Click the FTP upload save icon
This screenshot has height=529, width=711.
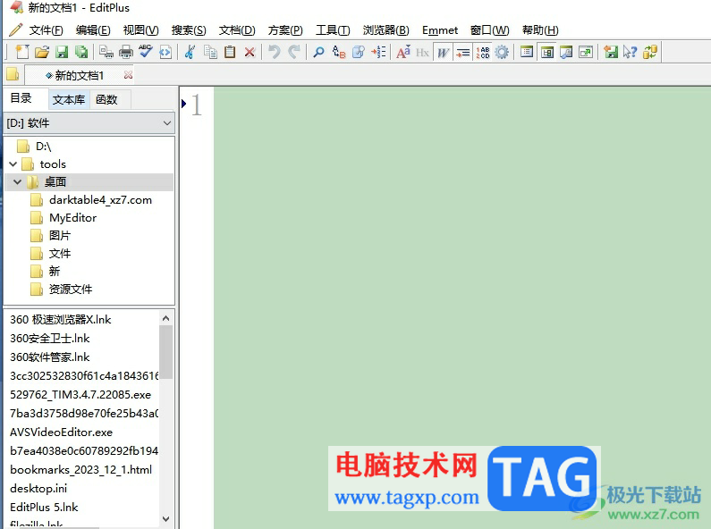pyautogui.click(x=611, y=52)
